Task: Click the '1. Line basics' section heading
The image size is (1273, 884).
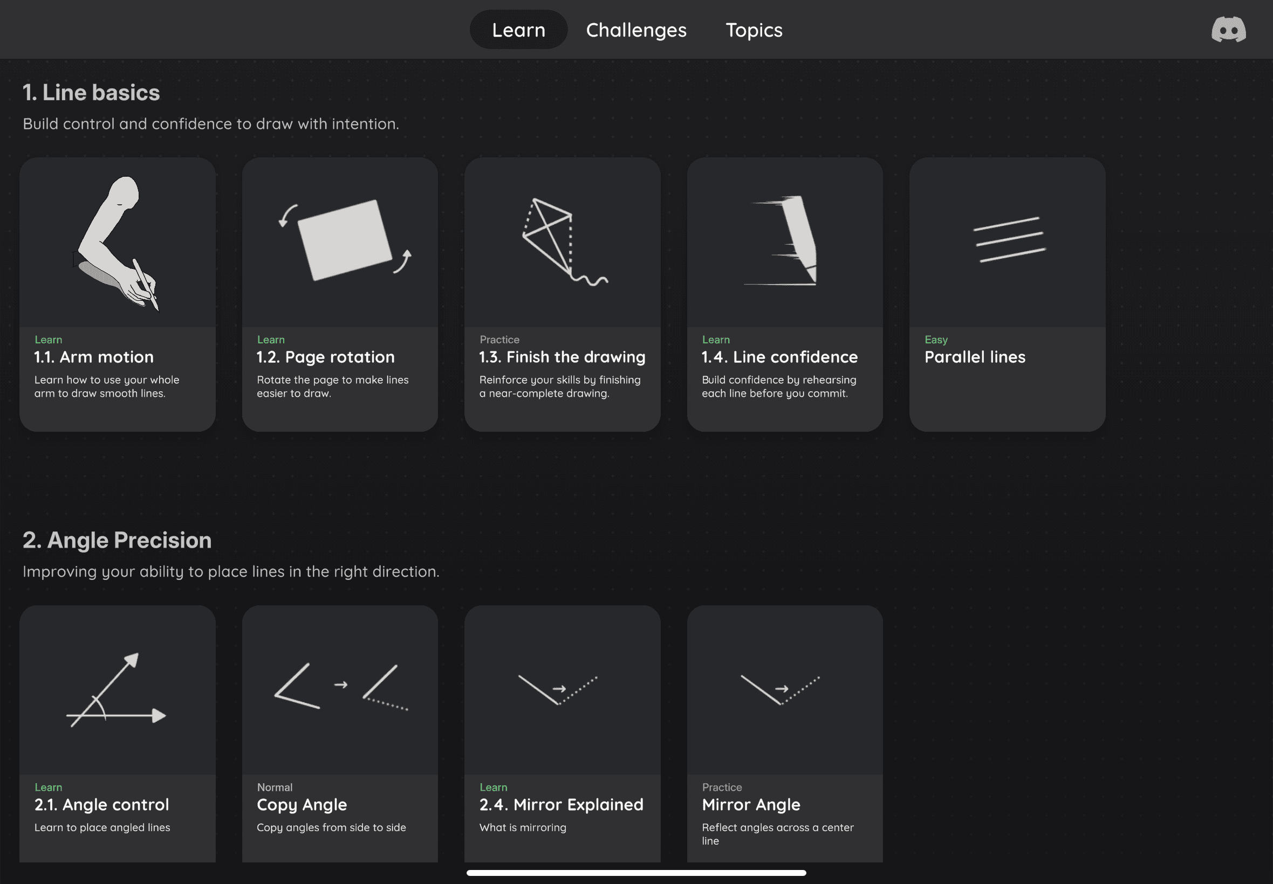Action: 91,93
